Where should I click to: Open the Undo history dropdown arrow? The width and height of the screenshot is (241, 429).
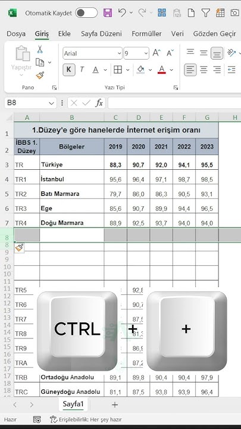[x=131, y=13]
